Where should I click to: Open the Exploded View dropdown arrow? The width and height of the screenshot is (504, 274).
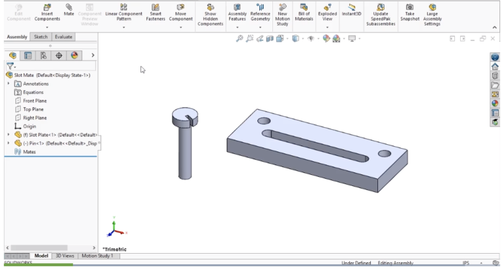[x=327, y=28]
